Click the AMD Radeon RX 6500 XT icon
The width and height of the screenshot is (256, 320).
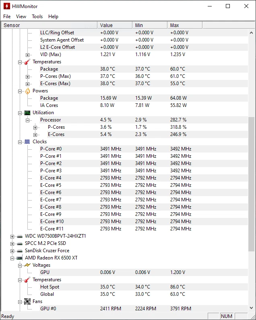tap(20, 258)
